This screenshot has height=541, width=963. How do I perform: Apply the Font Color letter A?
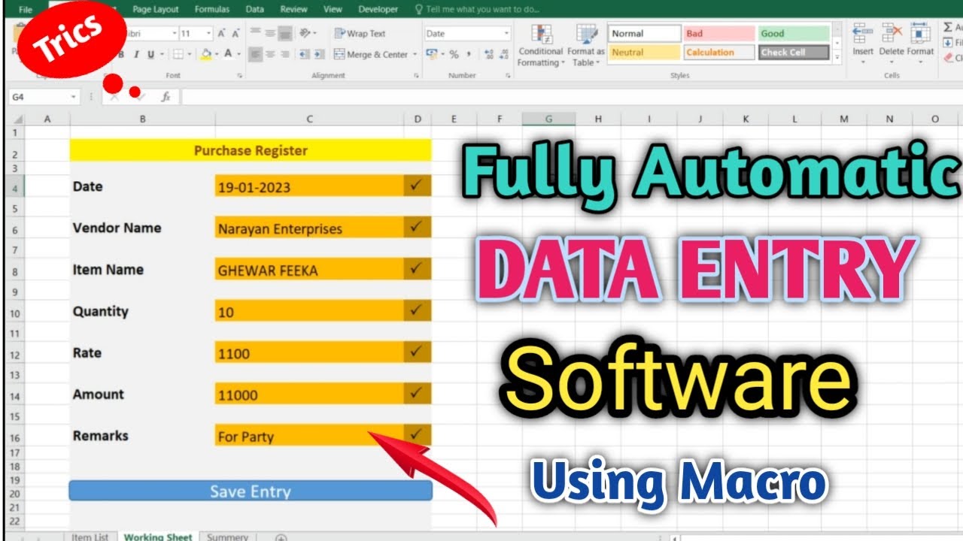(x=228, y=54)
